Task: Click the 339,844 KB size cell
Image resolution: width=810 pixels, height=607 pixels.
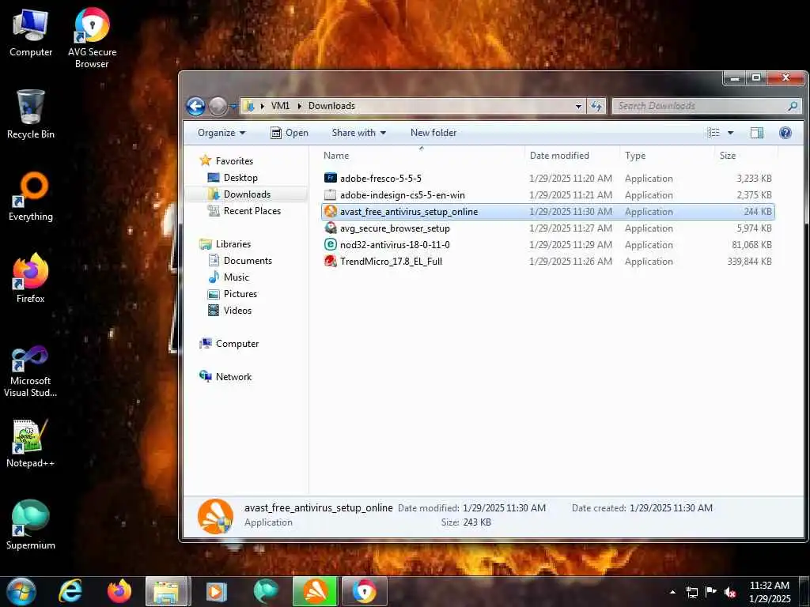Action: [x=749, y=261]
